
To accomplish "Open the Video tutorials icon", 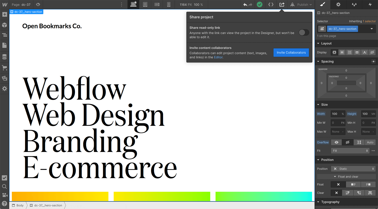I will [5, 195].
